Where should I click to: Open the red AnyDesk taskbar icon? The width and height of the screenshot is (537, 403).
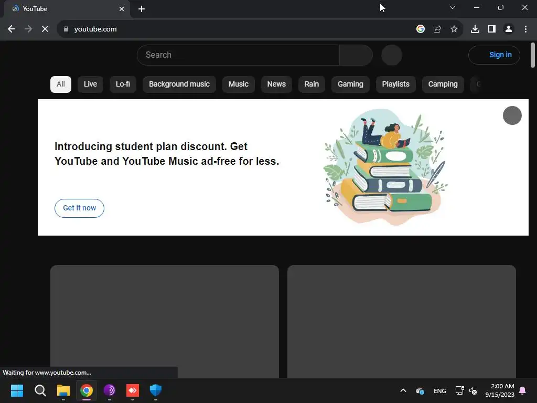point(133,390)
